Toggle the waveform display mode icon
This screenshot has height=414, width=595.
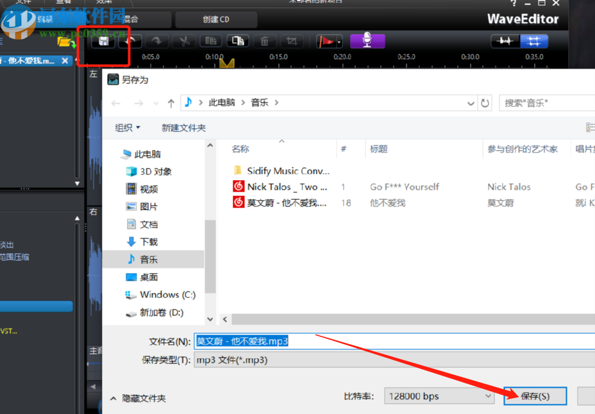click(x=506, y=41)
